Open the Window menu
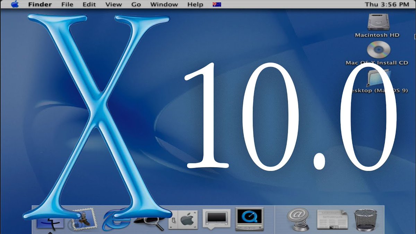416x234 pixels. pyautogui.click(x=164, y=4)
